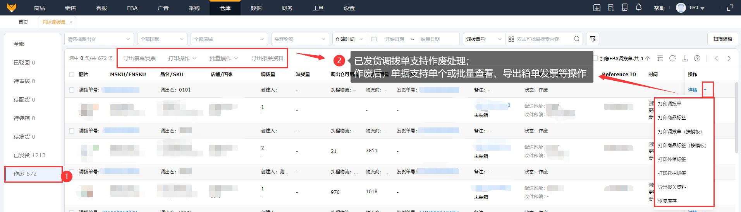Open 详情 link of first order

point(693,90)
